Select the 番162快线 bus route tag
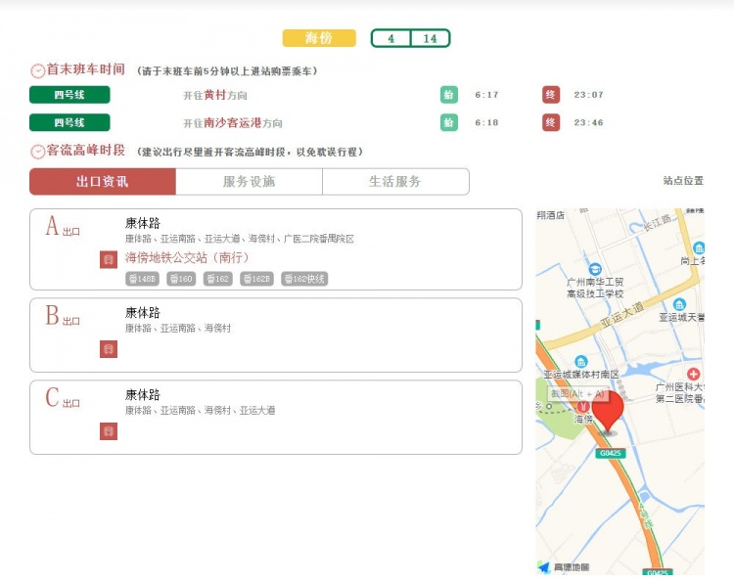 point(305,279)
